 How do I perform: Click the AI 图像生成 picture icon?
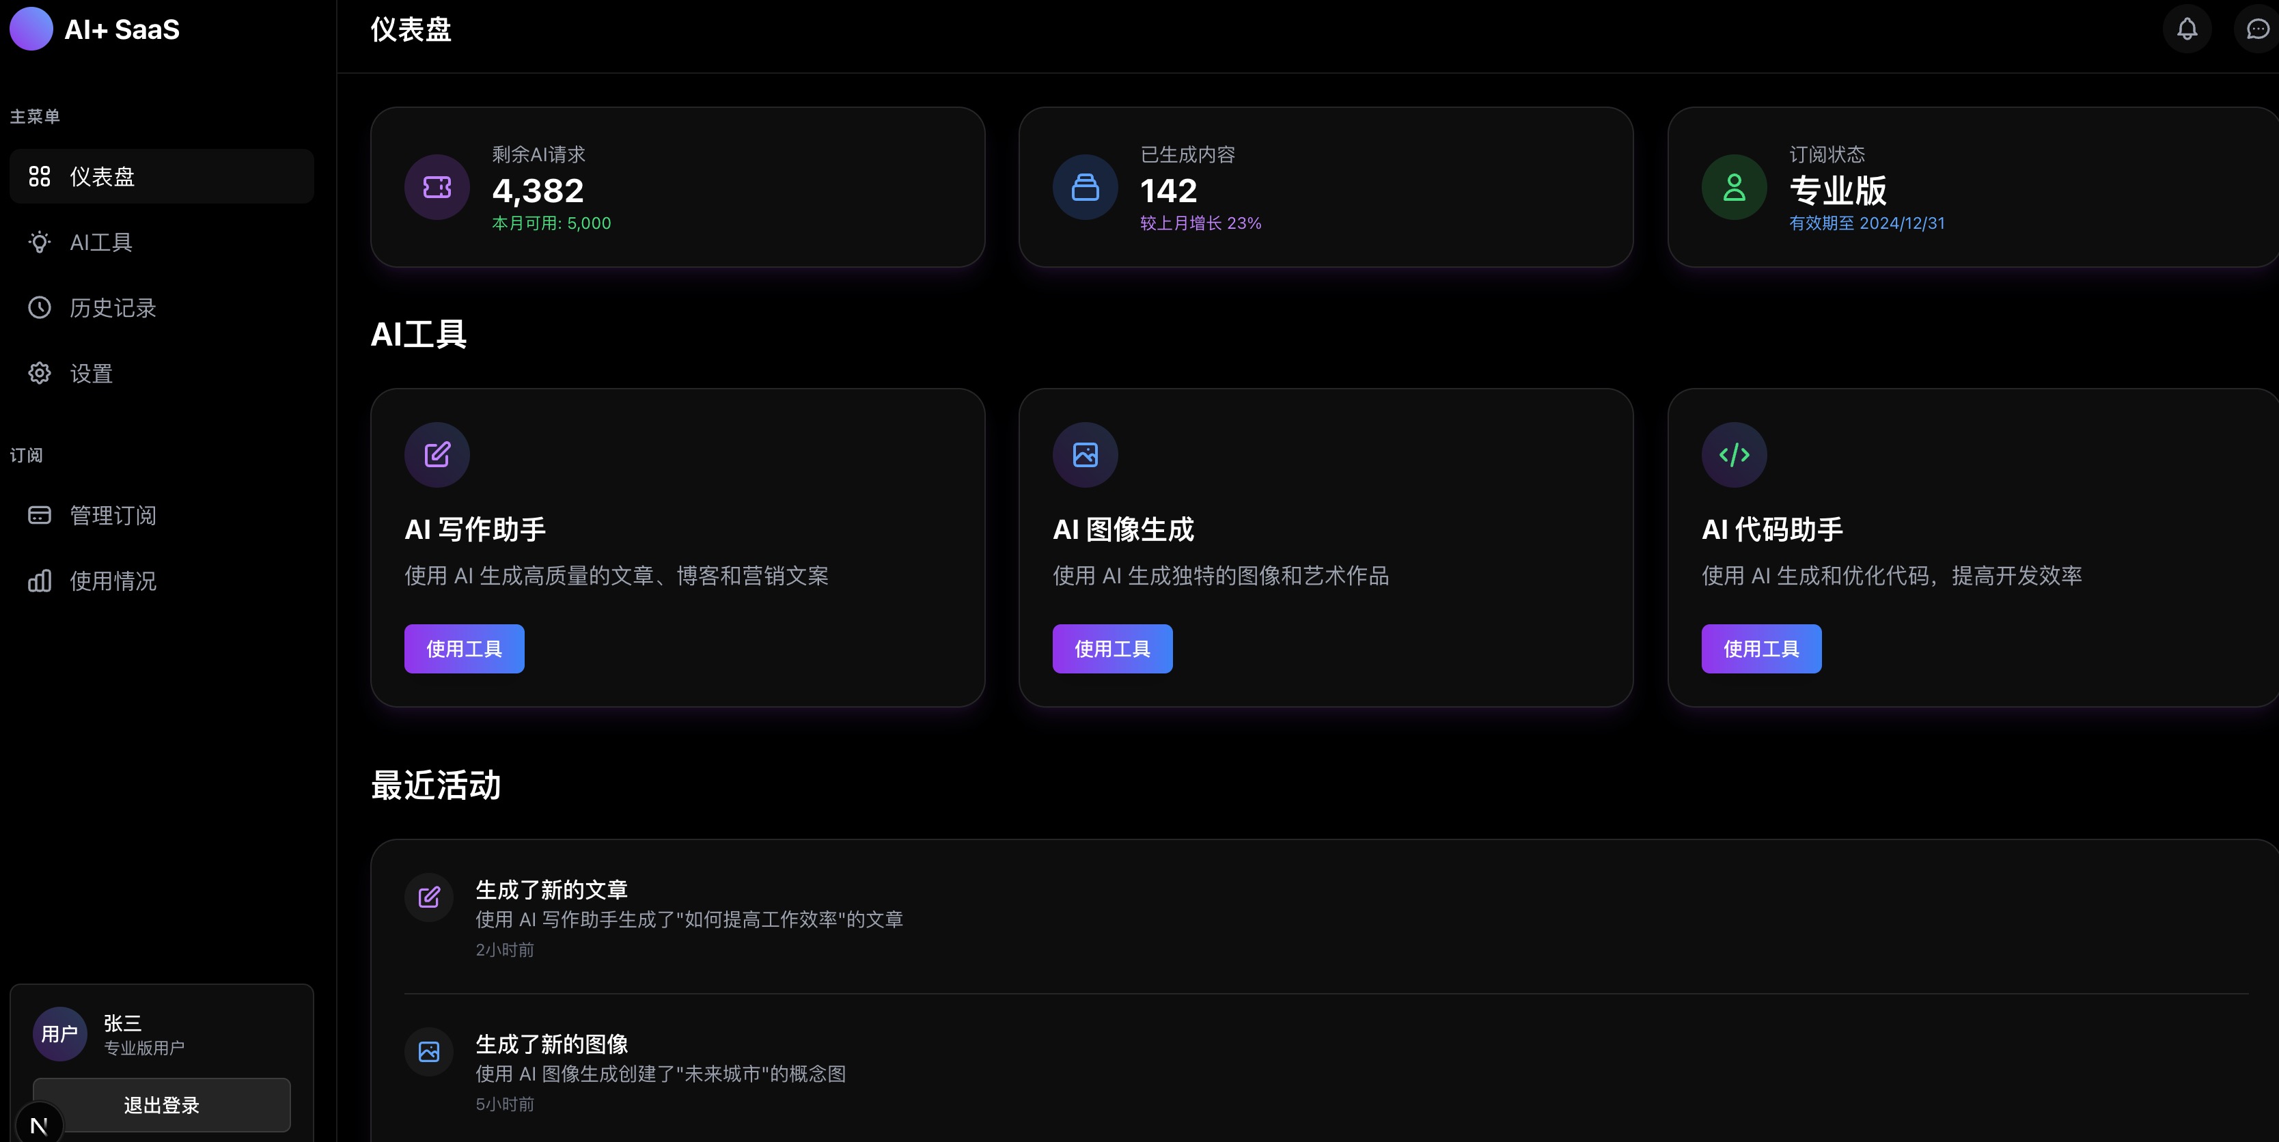[x=1085, y=455]
